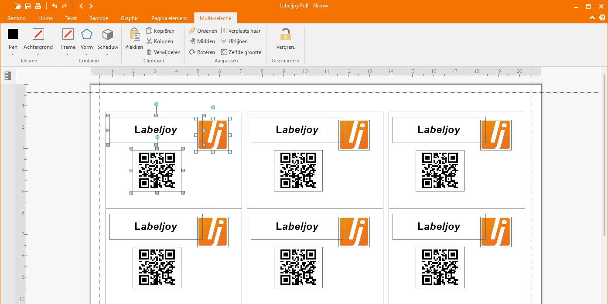Viewport: 608px width, 304px height.
Task: Align elements with Uitlijnen
Action: coord(234,41)
